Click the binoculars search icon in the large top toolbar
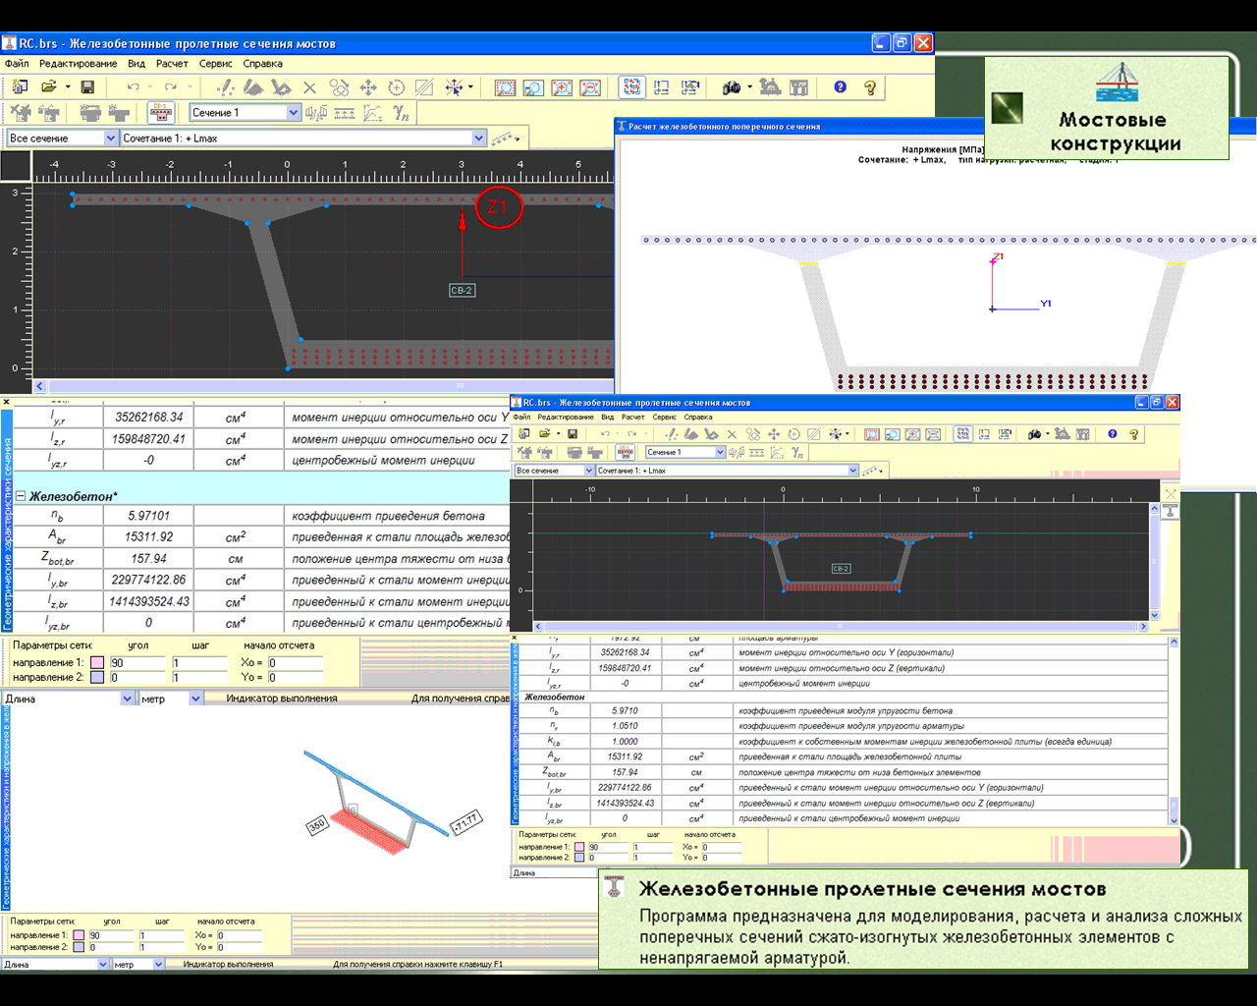The image size is (1257, 1006). tap(731, 87)
